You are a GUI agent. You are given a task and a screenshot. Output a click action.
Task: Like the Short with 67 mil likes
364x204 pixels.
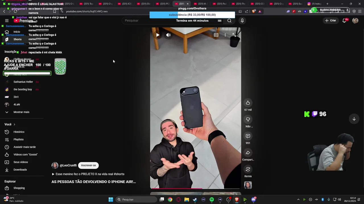[x=248, y=103]
